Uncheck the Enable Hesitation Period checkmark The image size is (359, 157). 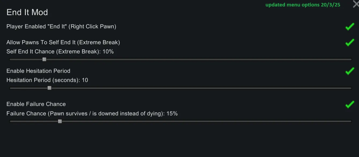click(350, 71)
